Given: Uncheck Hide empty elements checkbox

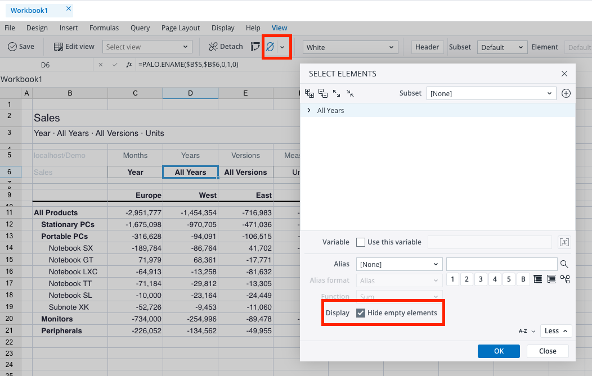Looking at the screenshot, I should pos(361,313).
